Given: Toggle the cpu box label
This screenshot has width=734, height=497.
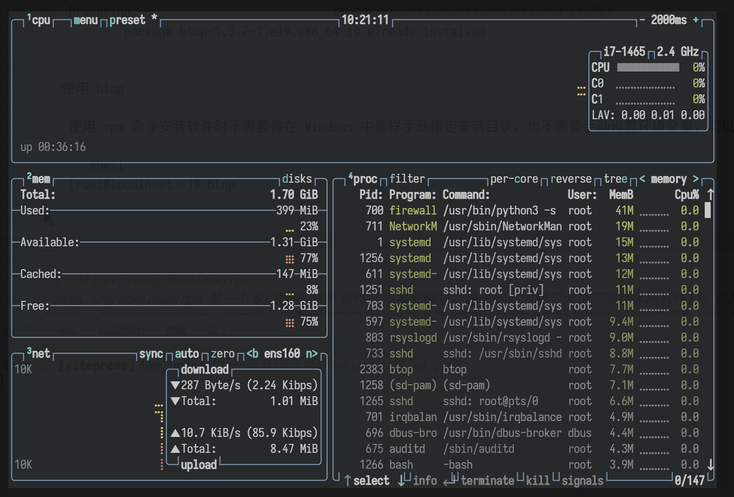Looking at the screenshot, I should pyautogui.click(x=39, y=20).
